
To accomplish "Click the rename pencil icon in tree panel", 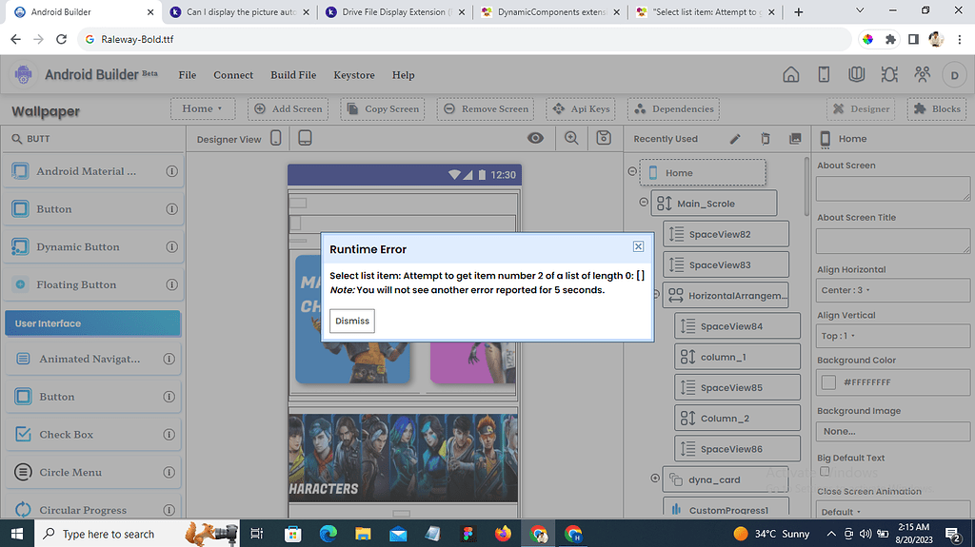I will tap(735, 139).
